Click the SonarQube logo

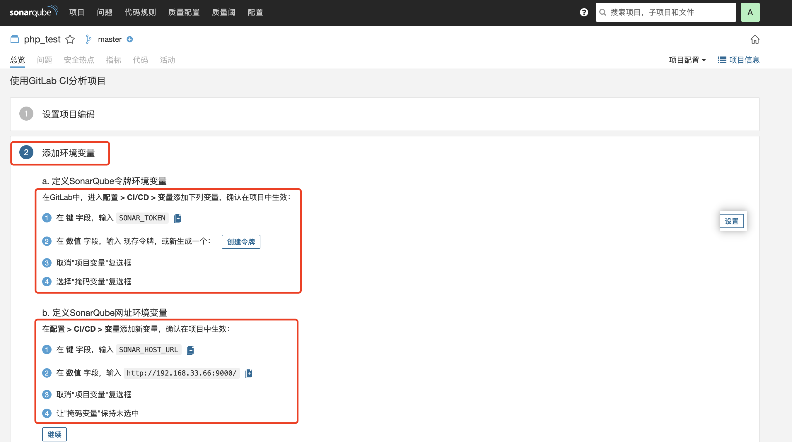click(x=33, y=12)
